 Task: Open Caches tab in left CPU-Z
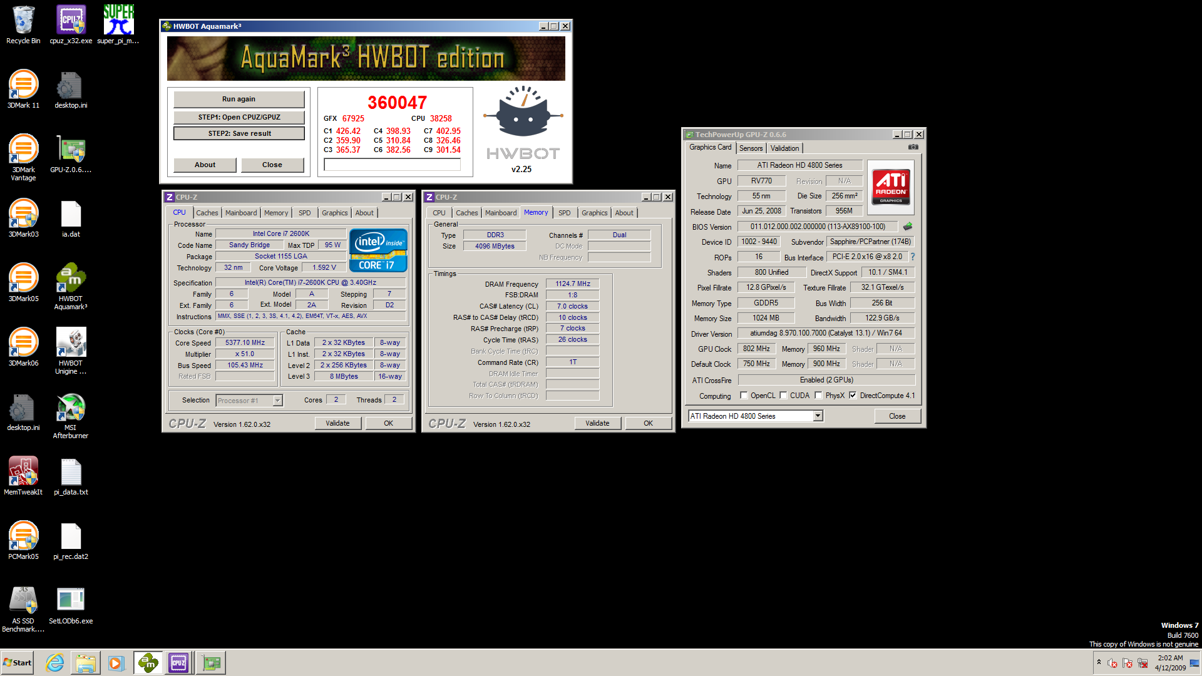click(207, 213)
